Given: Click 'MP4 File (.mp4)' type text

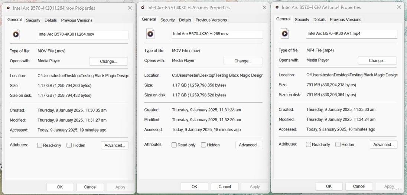Looking at the screenshot, I should 320,50.
